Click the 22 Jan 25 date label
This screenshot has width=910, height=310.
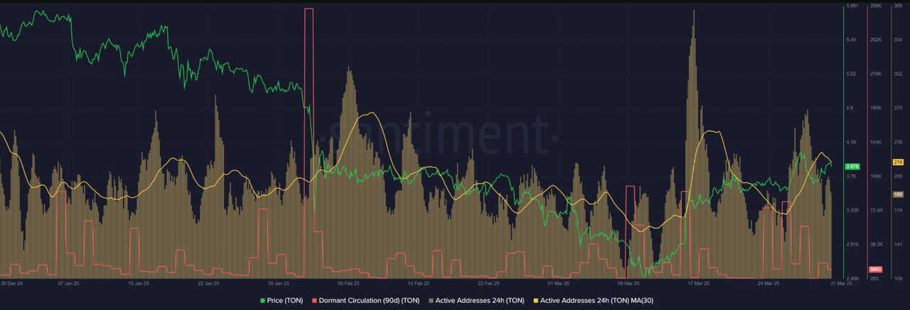(x=208, y=284)
